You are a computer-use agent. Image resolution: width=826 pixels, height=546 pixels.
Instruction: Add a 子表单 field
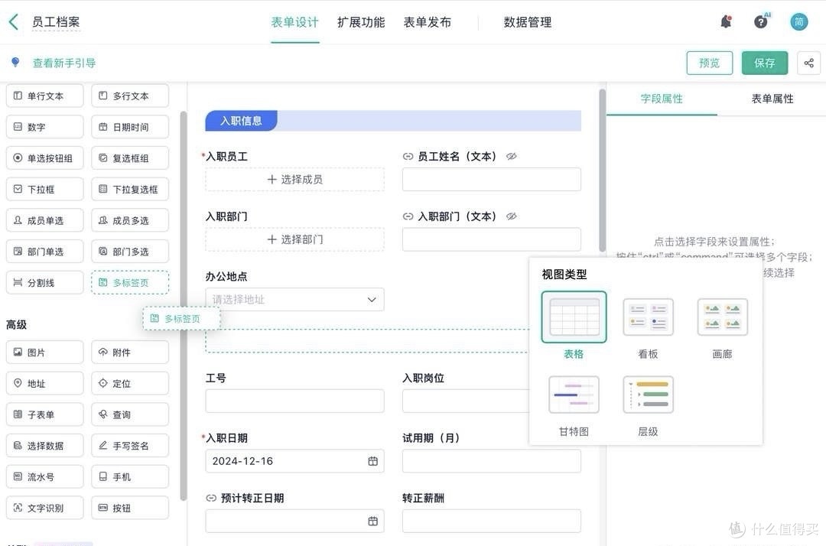point(45,414)
